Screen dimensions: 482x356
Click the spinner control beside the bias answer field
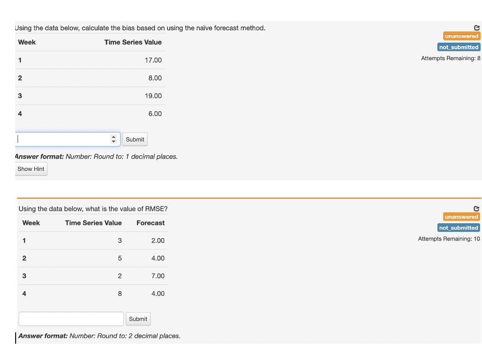(x=113, y=139)
